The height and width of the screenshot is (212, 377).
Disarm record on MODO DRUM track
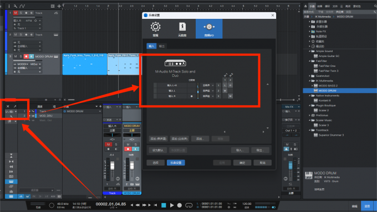click(26, 56)
